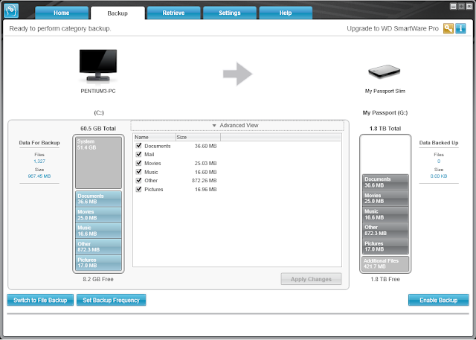The width and height of the screenshot is (476, 340).
Task: Uncheck the Mail category checkbox
Action: (139, 154)
